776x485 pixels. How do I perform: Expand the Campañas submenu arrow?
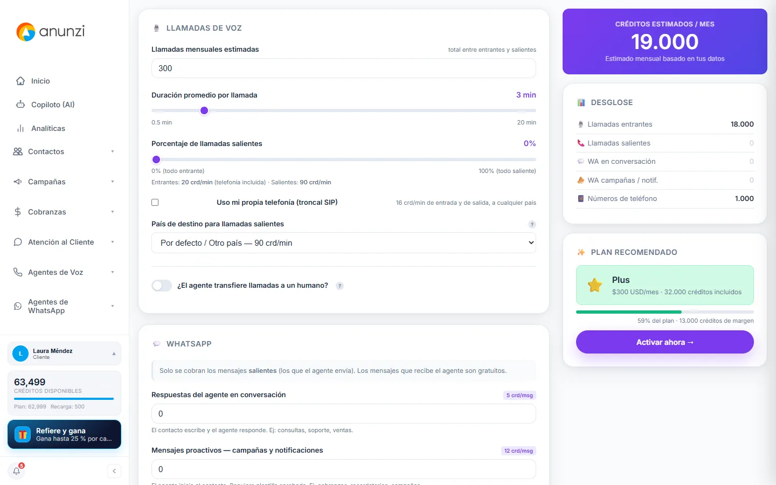click(x=113, y=182)
